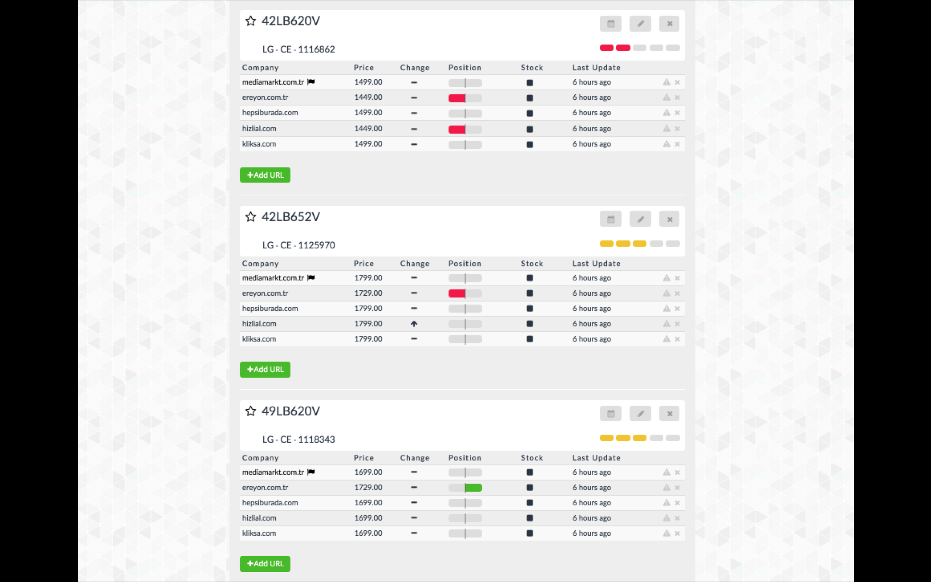931x582 pixels.
Task: Edit the 42LB652V product with pencil icon
Action: point(640,219)
